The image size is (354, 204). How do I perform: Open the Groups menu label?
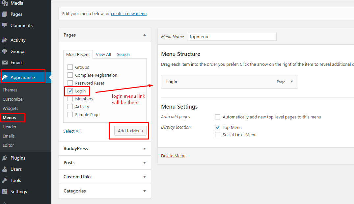coord(18,51)
